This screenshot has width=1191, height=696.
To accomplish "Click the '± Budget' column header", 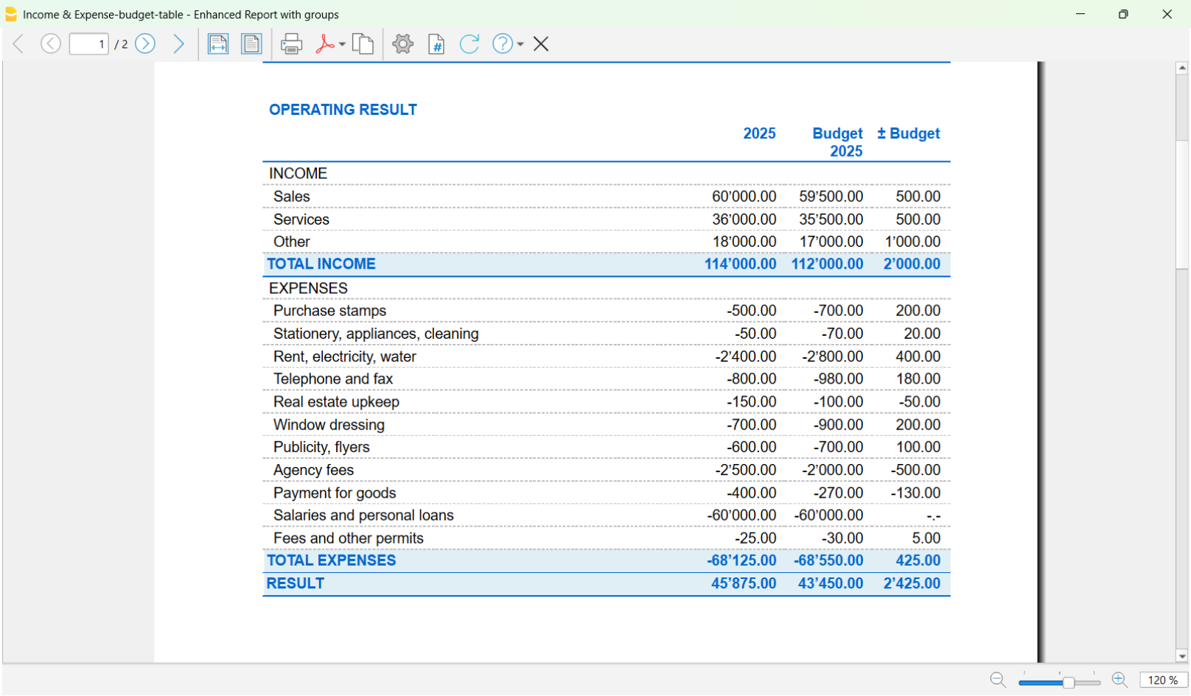I will (909, 133).
